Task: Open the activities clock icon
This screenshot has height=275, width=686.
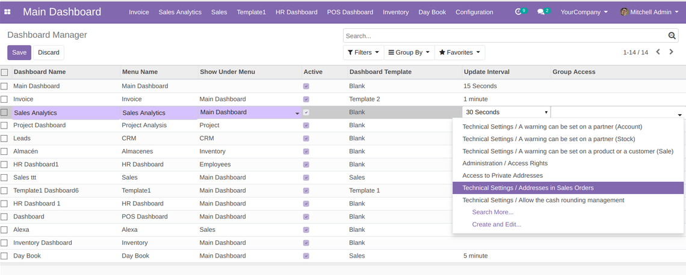Action: point(519,12)
